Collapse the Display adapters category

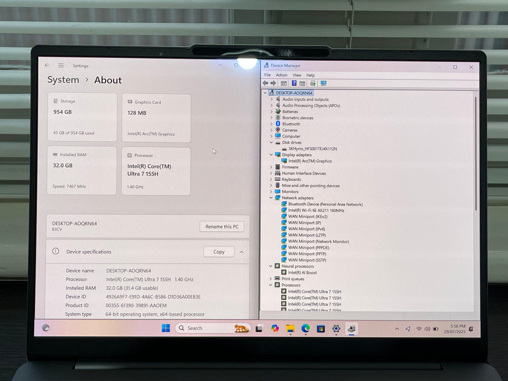271,155
